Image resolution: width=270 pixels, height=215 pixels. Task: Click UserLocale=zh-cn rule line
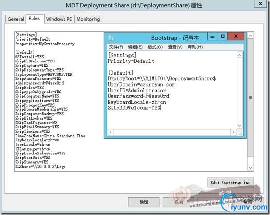point(32,144)
